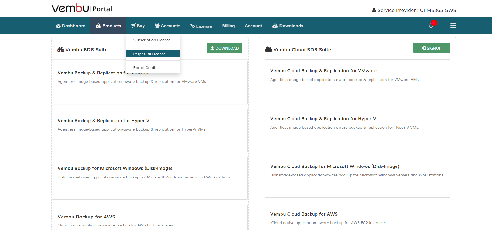Open the Accounts menu

point(167,26)
